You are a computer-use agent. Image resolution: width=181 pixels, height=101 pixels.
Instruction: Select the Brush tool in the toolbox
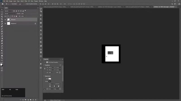pos(2,29)
